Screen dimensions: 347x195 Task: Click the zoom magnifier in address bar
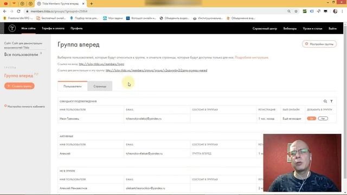click(x=289, y=11)
